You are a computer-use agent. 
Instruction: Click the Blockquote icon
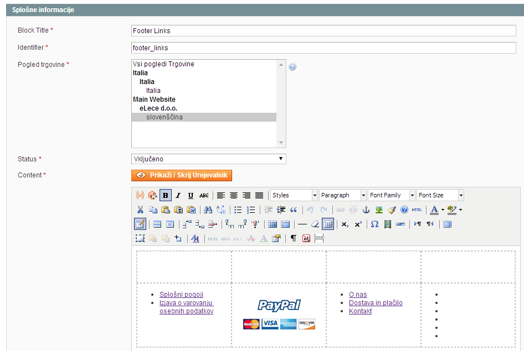tap(294, 209)
